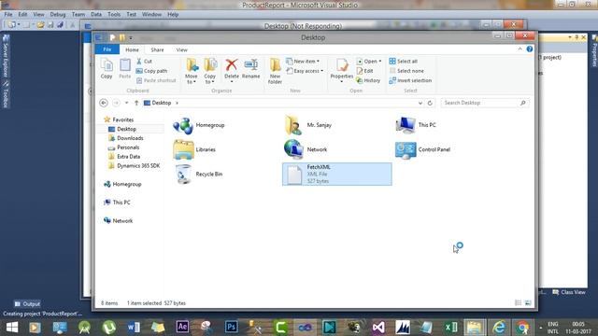Screen dimensions: 598x336
Task: Select Personals in the navigation pane
Action: 128,147
